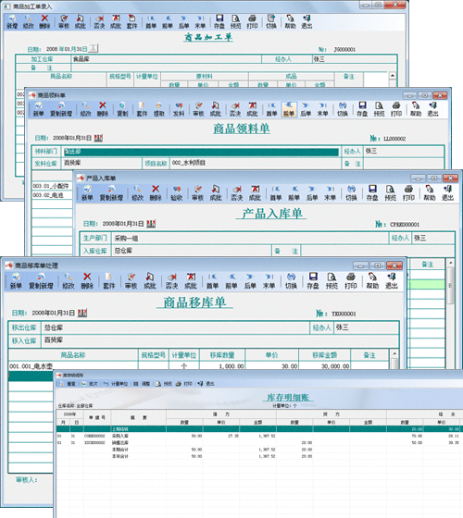Click 首单 first-record button in 商品领料单
This screenshot has height=518, width=463.
271,109
